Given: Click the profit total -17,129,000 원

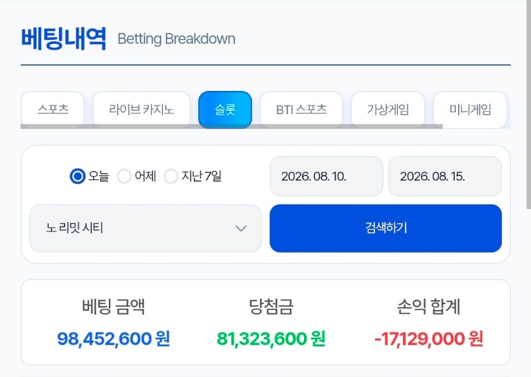Looking at the screenshot, I should click(429, 339).
